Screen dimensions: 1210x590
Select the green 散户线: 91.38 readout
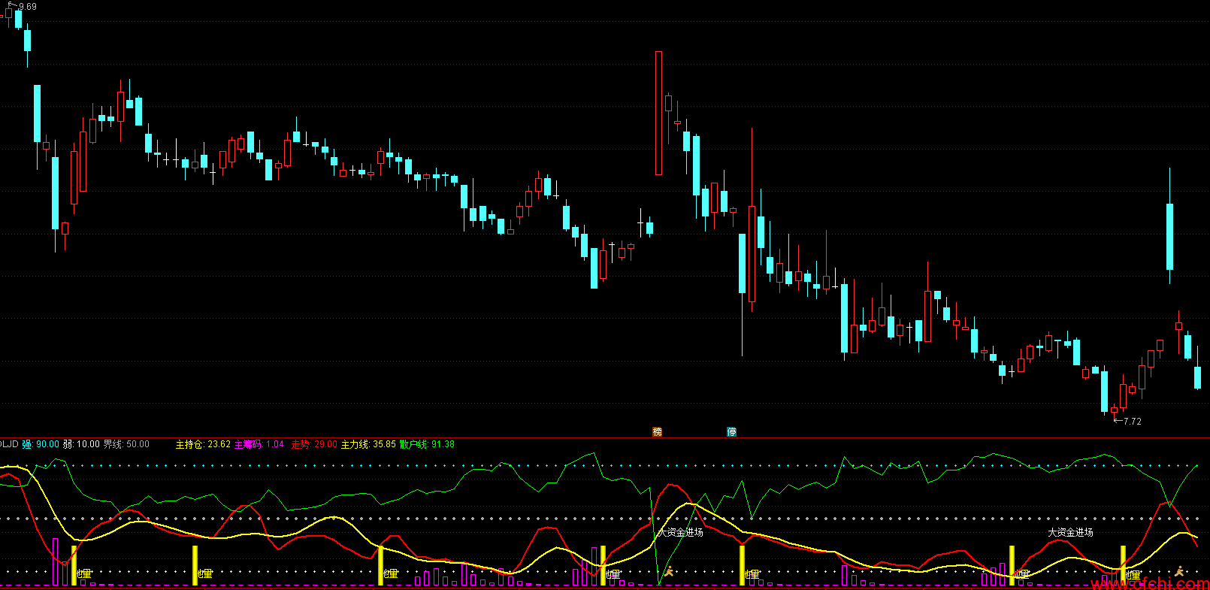click(427, 444)
